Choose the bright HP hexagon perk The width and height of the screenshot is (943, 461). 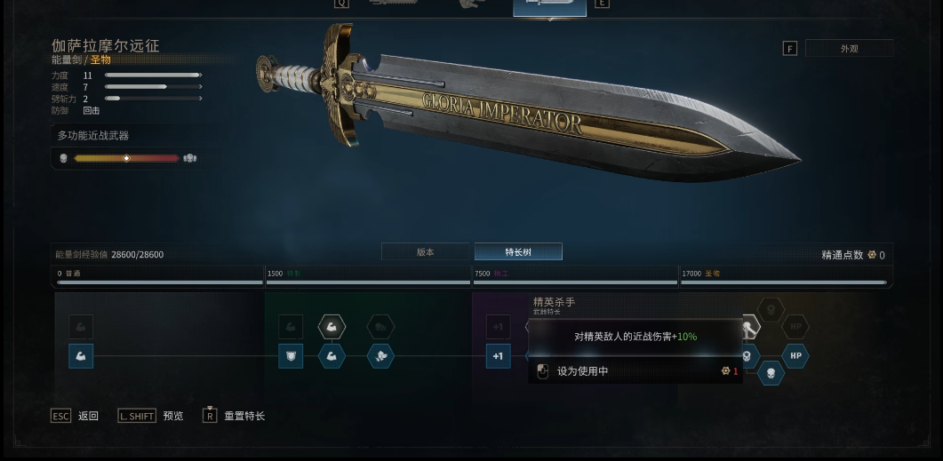(x=795, y=356)
